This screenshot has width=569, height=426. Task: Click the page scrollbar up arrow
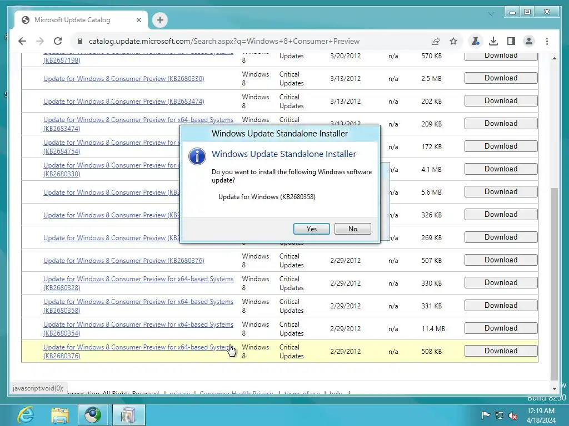pos(554,58)
